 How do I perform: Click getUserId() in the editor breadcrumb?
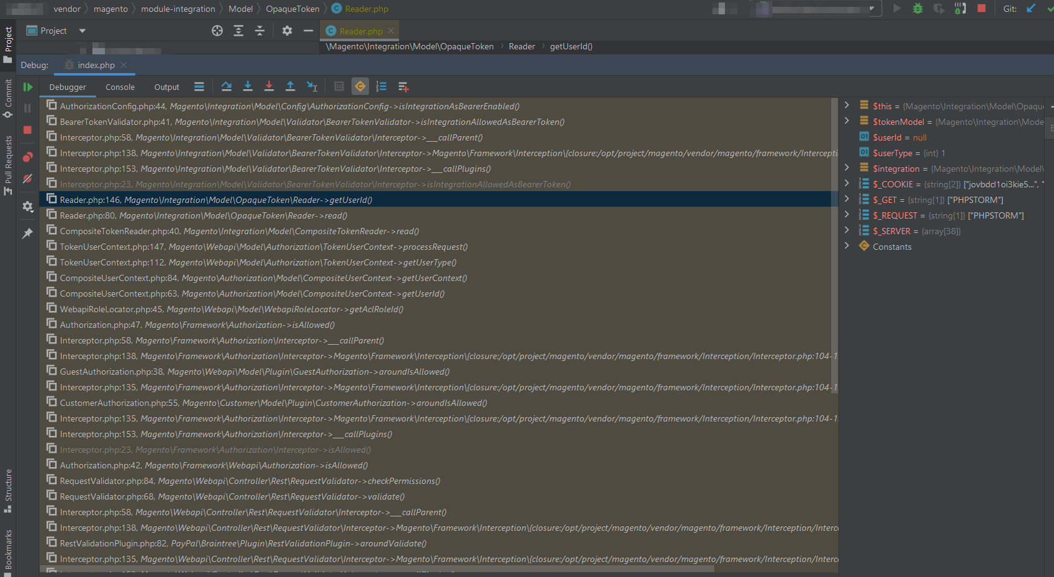click(571, 46)
